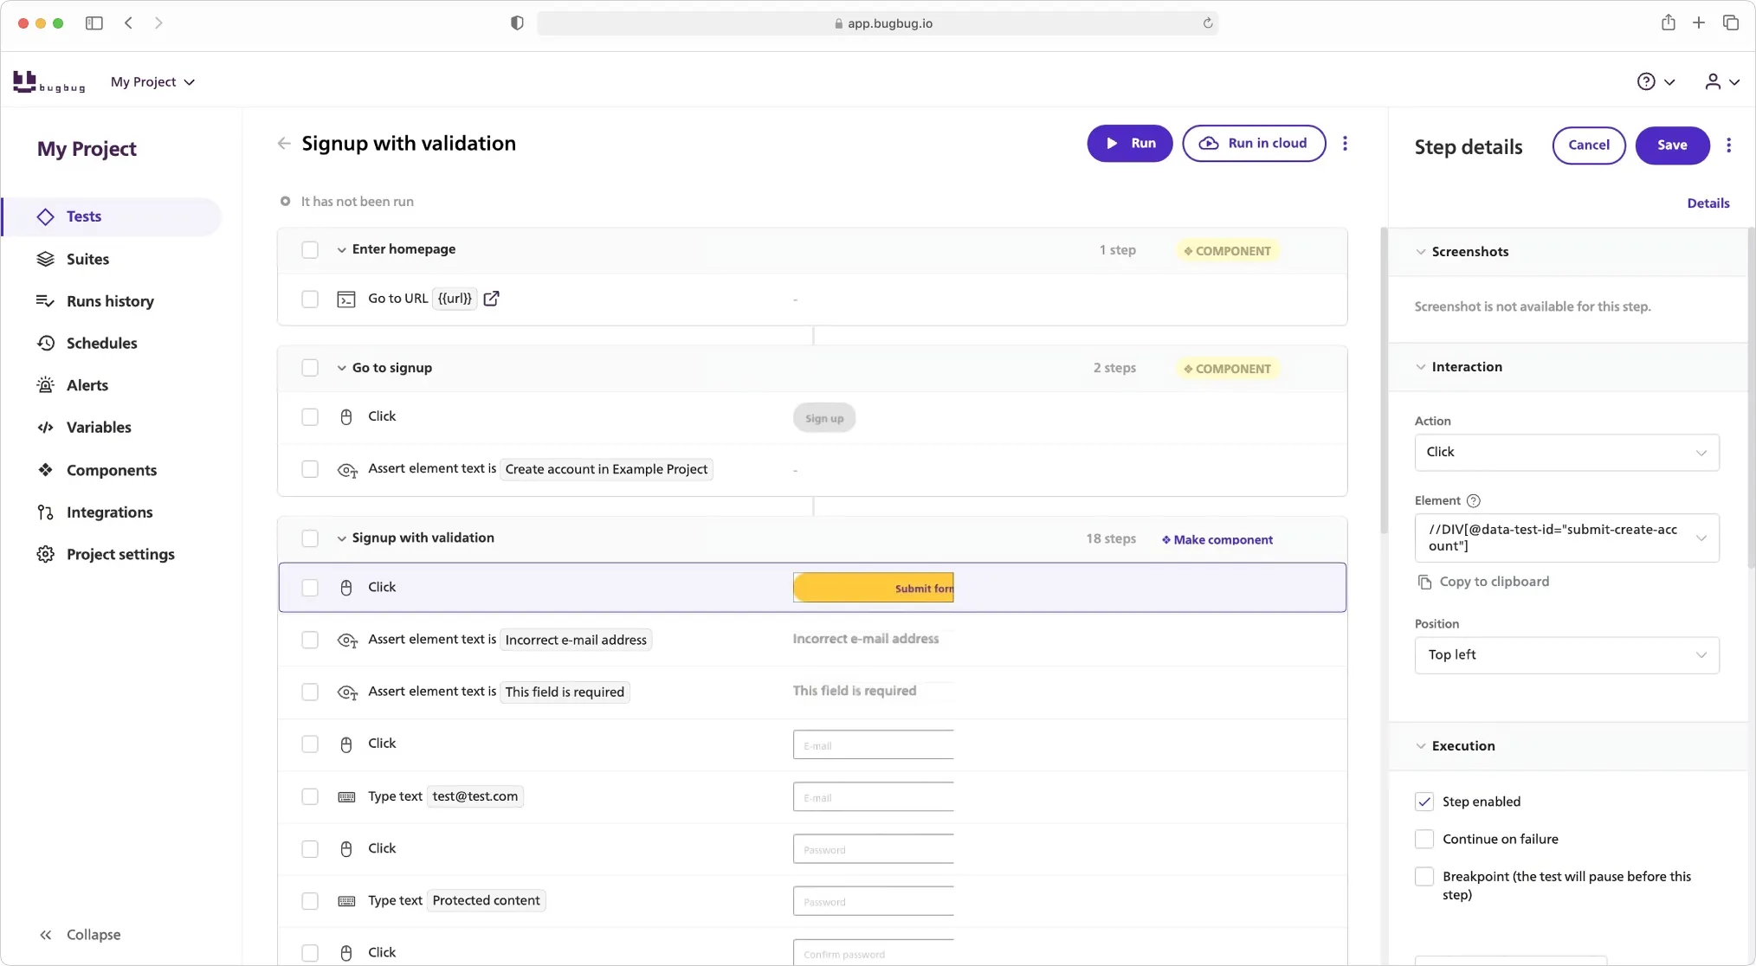The width and height of the screenshot is (1756, 966).
Task: Enable the Continue on failure checkbox
Action: pyautogui.click(x=1423, y=839)
